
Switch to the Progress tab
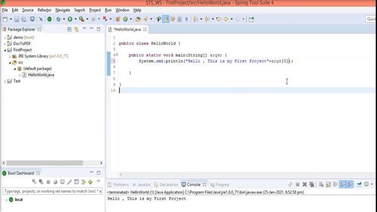pos(220,184)
